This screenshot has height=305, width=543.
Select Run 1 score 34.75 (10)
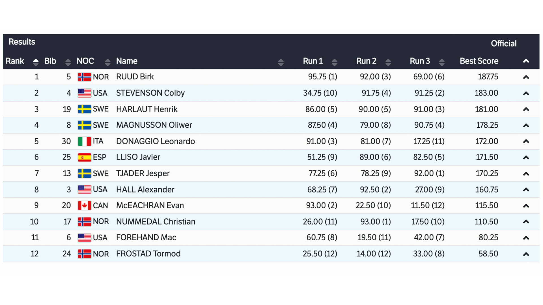pos(320,93)
